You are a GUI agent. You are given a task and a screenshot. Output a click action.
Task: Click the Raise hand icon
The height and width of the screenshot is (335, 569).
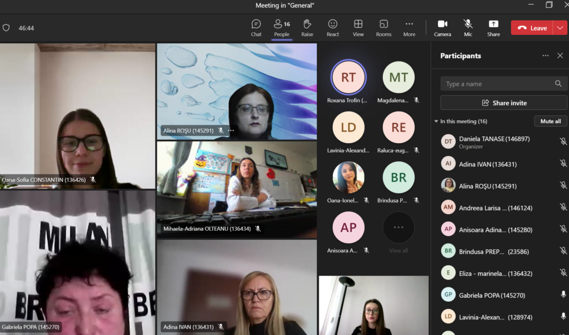click(x=307, y=28)
